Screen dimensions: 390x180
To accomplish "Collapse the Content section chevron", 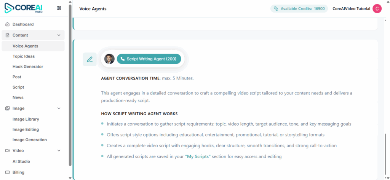I will pos(59,35).
